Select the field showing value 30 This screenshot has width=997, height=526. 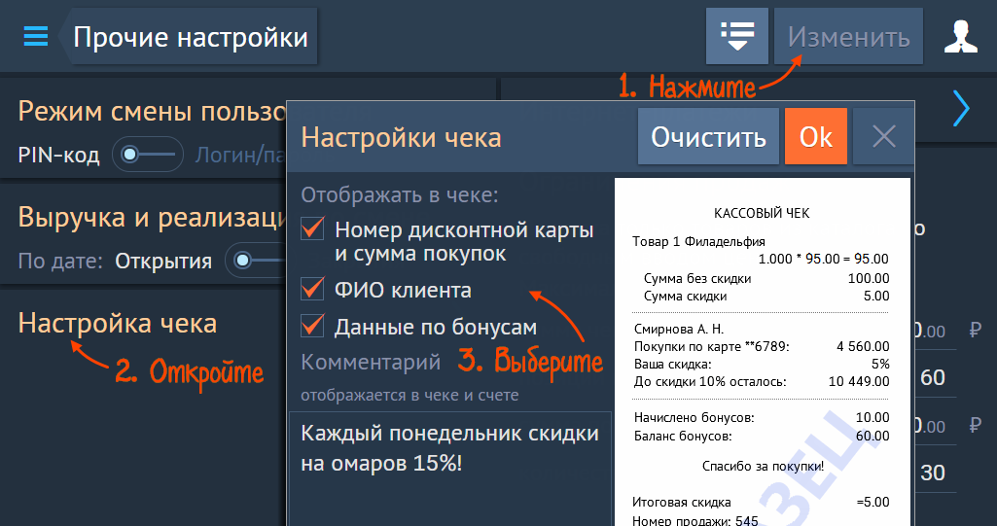pos(932,473)
